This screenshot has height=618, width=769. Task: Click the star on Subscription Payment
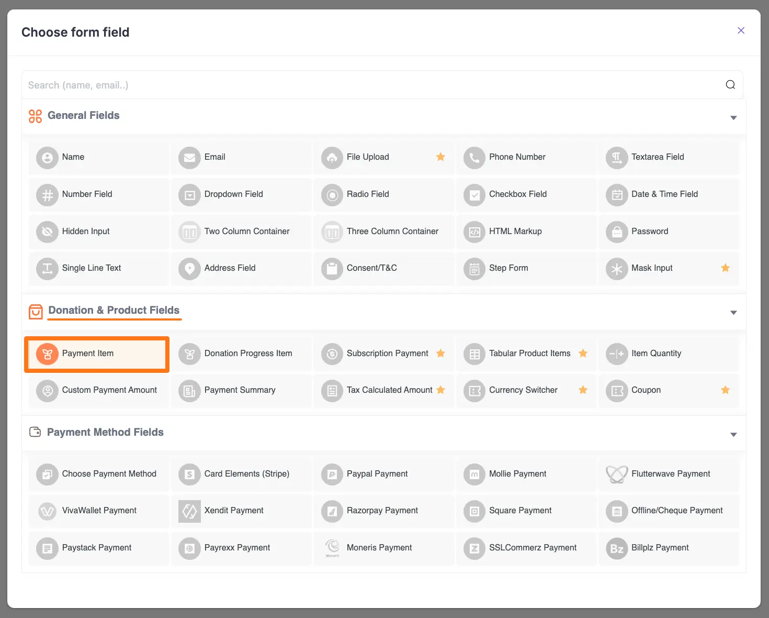(x=441, y=353)
